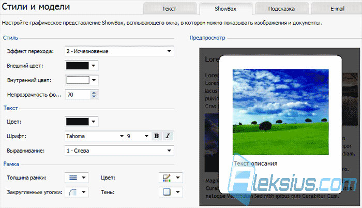Expand the Тень dropdown arrow
The image size is (362, 208).
[178, 192]
